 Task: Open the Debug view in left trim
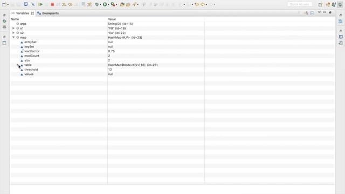point(4,22)
